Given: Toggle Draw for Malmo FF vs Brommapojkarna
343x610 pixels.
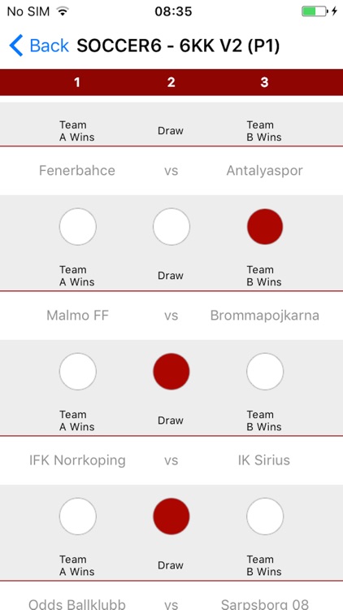Looking at the screenshot, I should (x=171, y=371).
